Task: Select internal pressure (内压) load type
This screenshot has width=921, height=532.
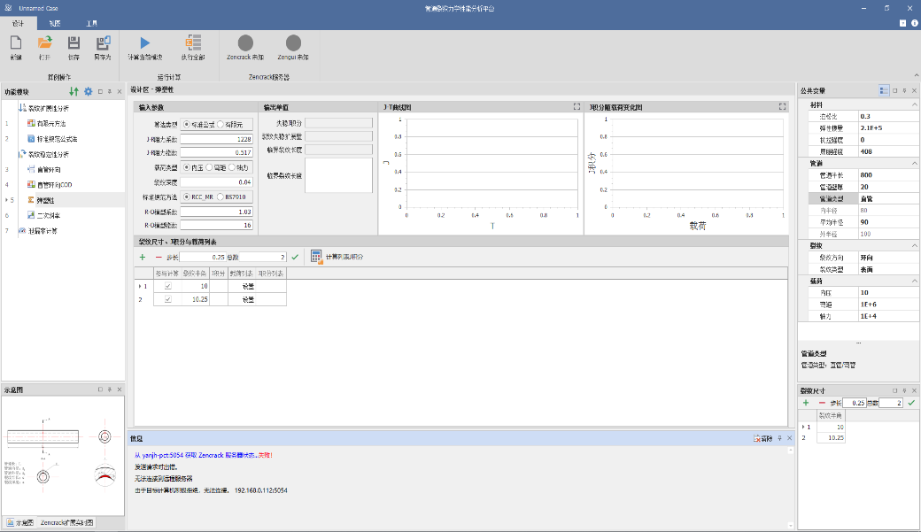Action: (187, 167)
